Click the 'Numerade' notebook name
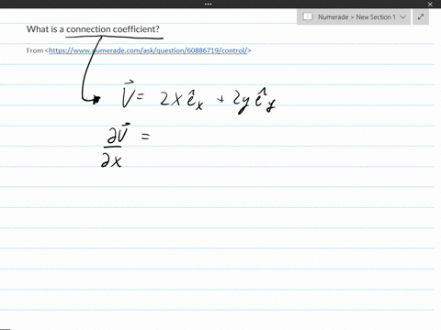Screen dimensions: 441x330 333,17
